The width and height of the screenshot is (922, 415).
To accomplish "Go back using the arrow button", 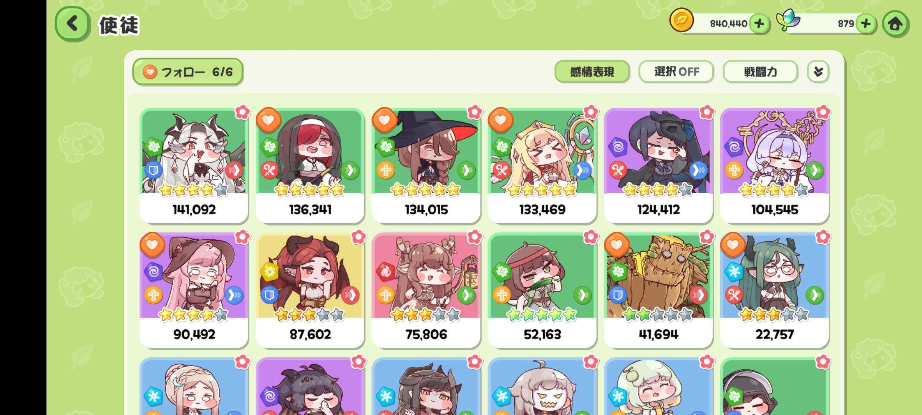I will 72,24.
